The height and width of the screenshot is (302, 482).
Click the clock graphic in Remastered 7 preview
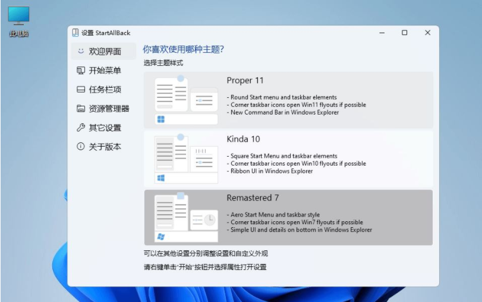[210, 220]
